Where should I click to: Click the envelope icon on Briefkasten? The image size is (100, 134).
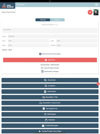[45, 114]
